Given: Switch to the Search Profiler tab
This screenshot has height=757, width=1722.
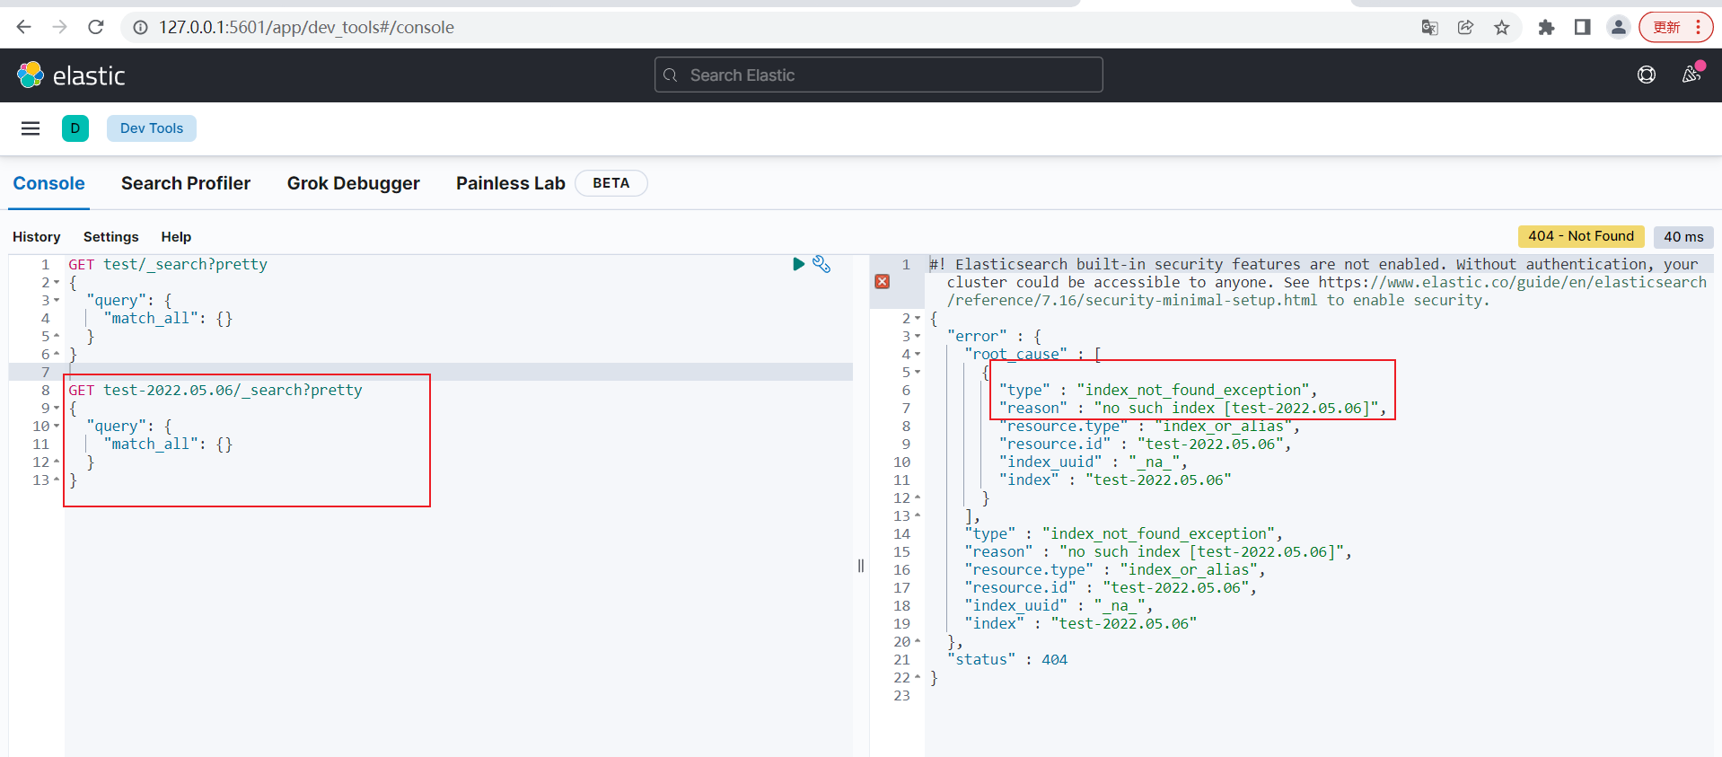Looking at the screenshot, I should pos(186,183).
